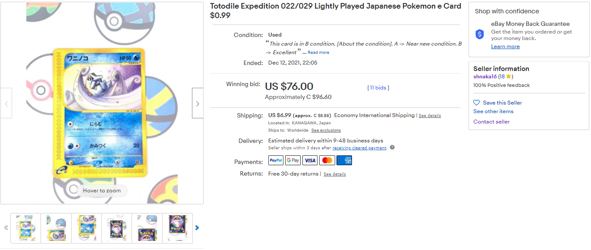Click the Money Back Guarantee shield icon

(x=480, y=34)
